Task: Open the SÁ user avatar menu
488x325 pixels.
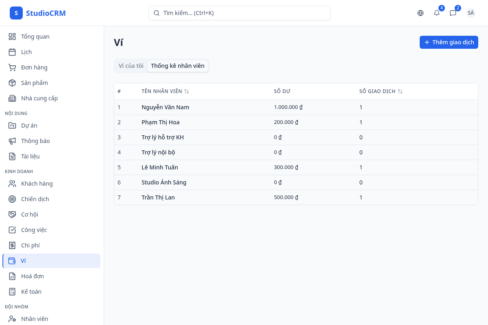Action: pos(471,13)
